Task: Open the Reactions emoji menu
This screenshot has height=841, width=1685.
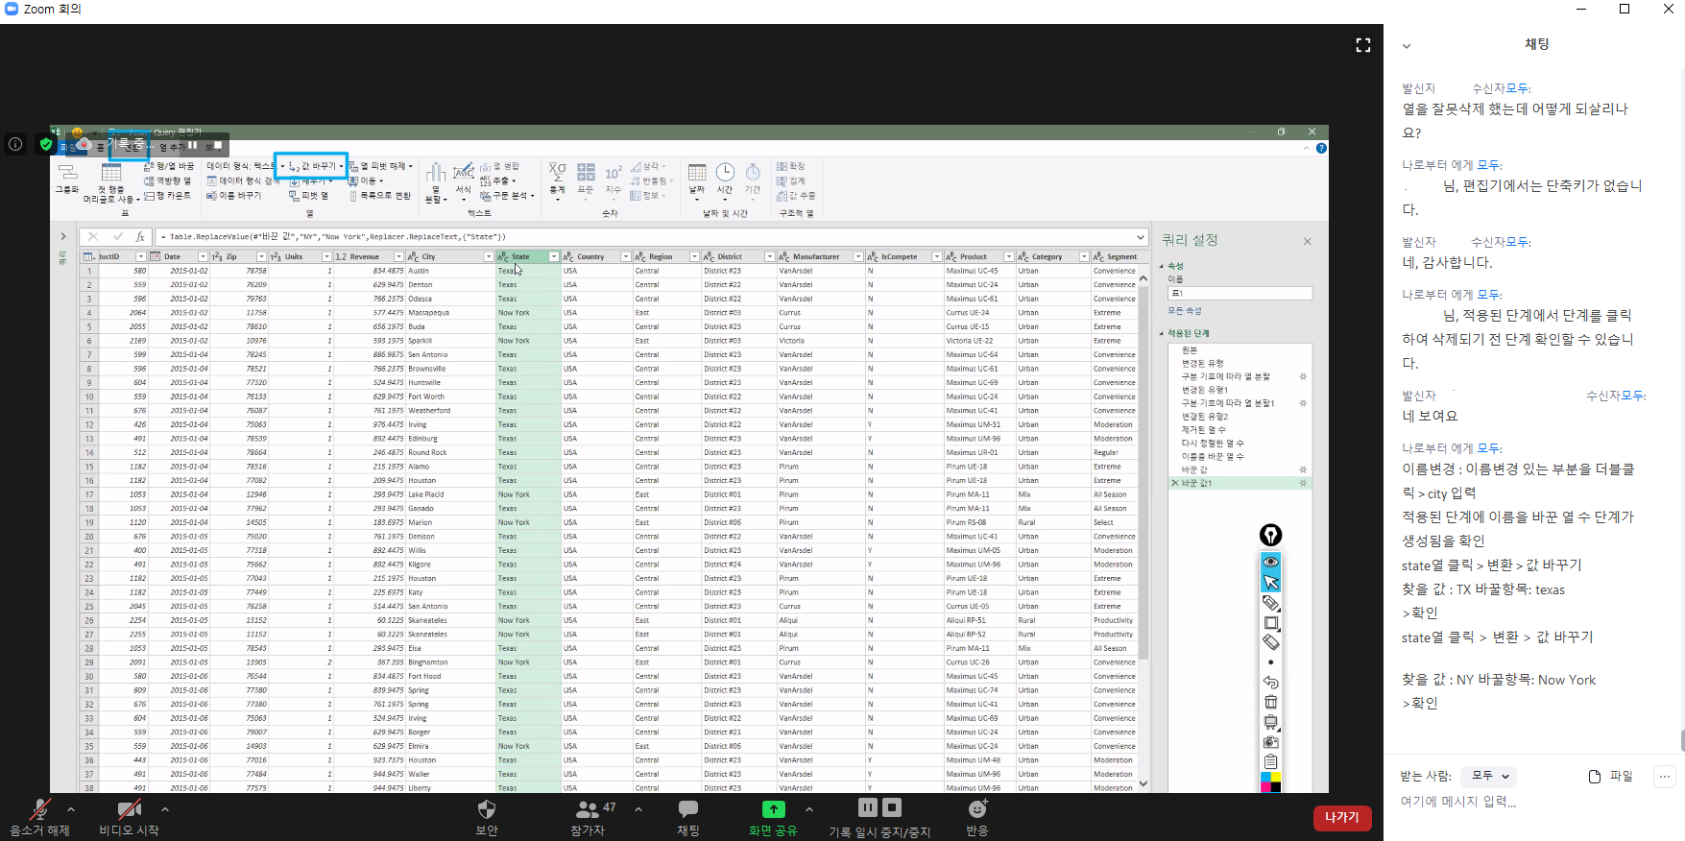Action: click(977, 810)
